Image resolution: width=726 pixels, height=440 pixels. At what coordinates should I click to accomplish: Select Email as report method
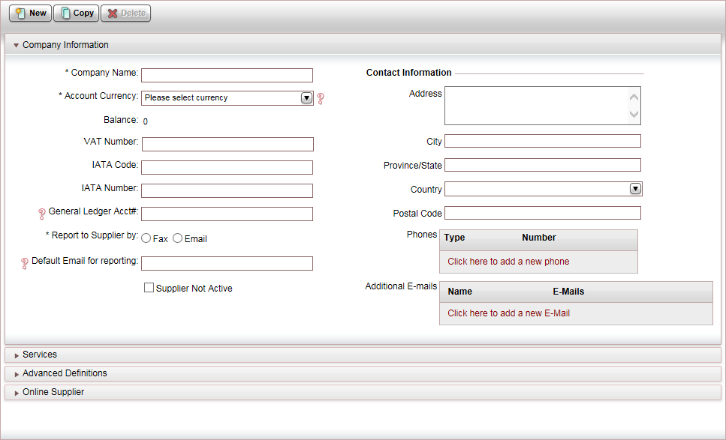177,238
